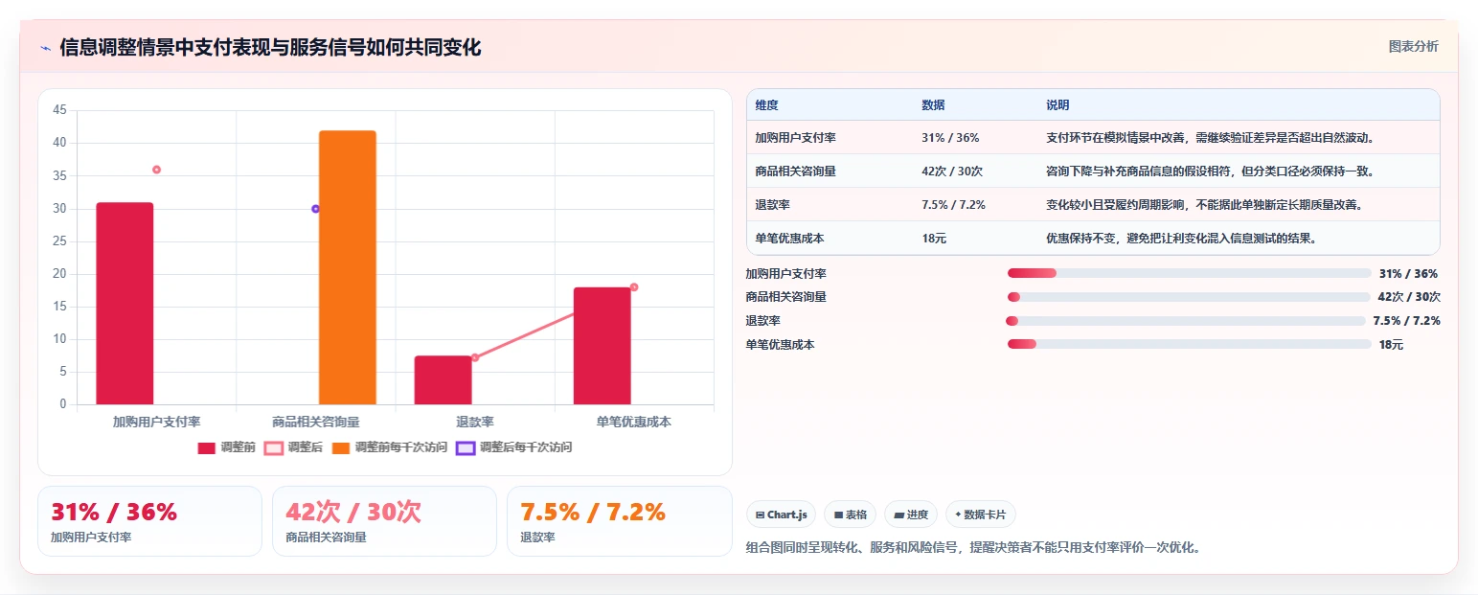Viewport: 1478px width, 595px height.
Task: Click the x-axis label 退款率
Action: coord(475,422)
